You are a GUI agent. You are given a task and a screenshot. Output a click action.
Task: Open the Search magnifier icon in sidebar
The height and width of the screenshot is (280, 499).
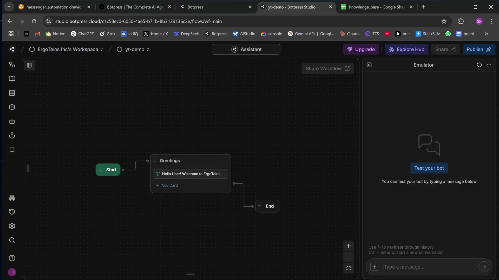[x=12, y=240]
